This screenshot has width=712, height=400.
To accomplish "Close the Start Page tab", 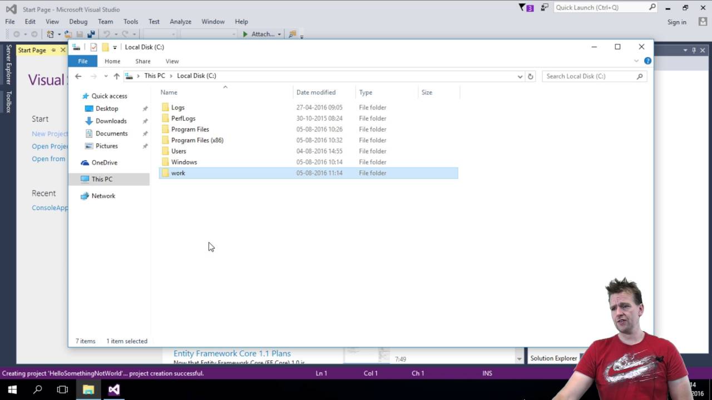I will [x=63, y=50].
